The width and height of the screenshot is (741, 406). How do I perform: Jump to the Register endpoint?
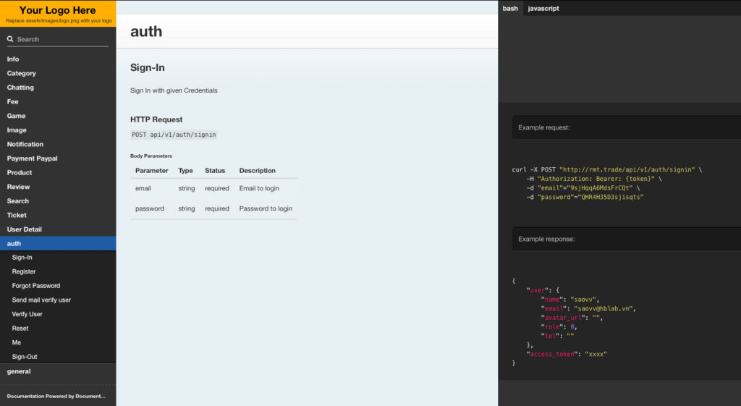58,272
